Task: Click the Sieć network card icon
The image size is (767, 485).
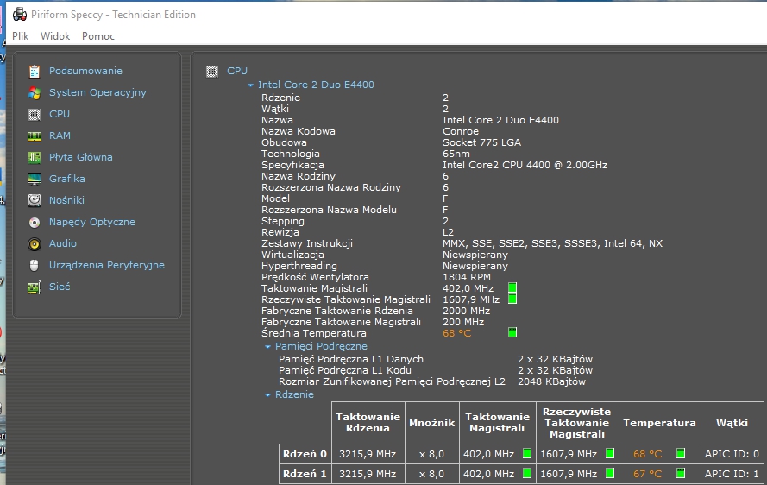Action: pyautogui.click(x=35, y=287)
